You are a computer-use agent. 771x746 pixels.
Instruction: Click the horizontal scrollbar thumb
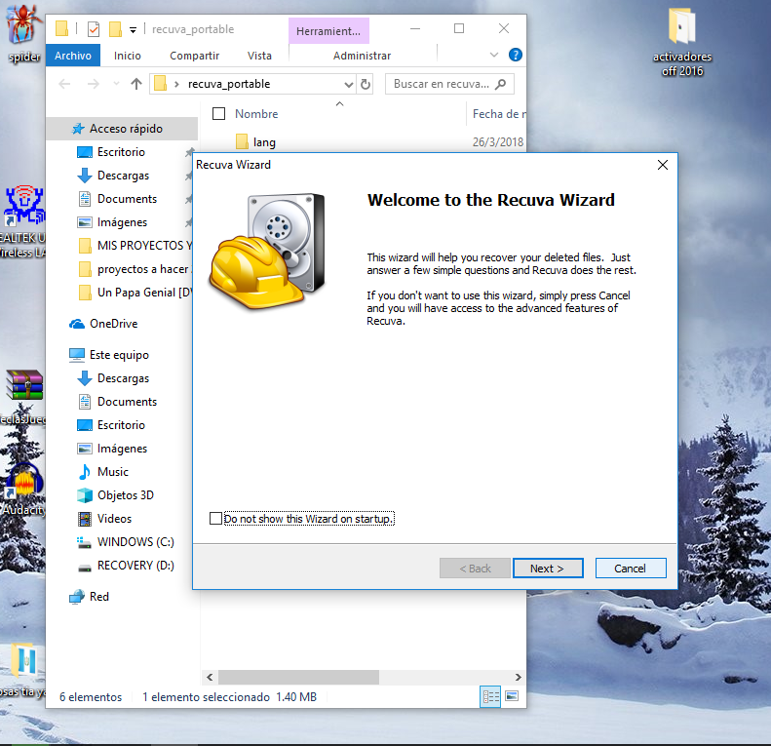click(298, 678)
